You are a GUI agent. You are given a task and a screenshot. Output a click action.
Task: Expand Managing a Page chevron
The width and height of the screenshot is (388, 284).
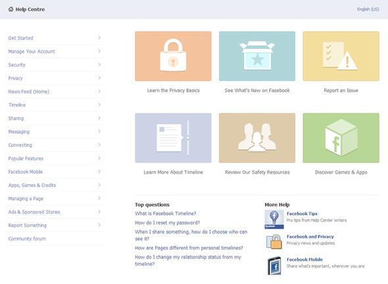pyautogui.click(x=99, y=198)
